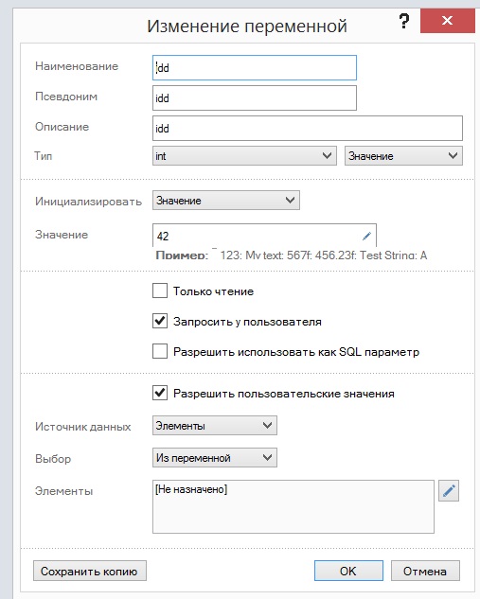Click into the Псевдоним text field
480x599 pixels.
(255, 97)
